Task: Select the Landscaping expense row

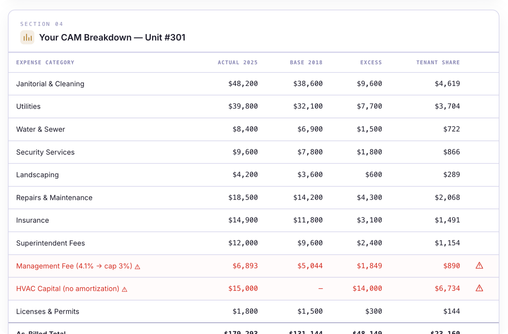Action: pos(38,175)
